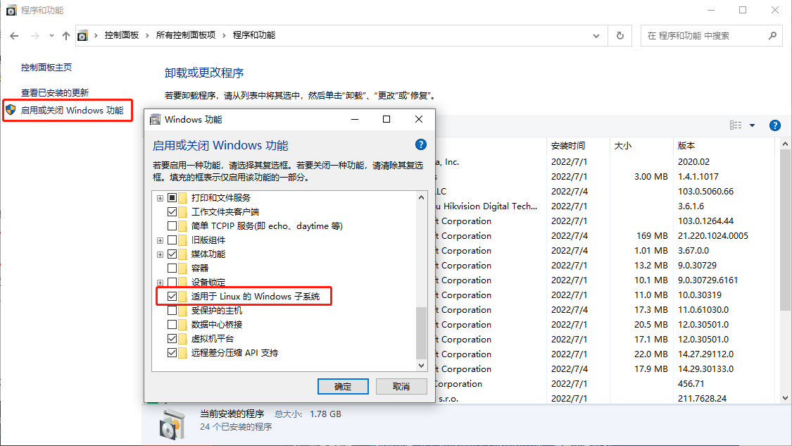Viewport: 792px width, 446px height.
Task: Click the shield icon beside Windows features link
Action: coord(11,110)
